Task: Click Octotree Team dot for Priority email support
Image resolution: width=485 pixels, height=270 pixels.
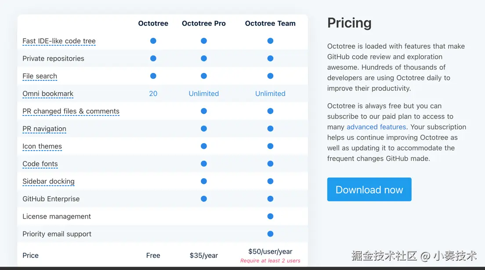Action: 270,234
